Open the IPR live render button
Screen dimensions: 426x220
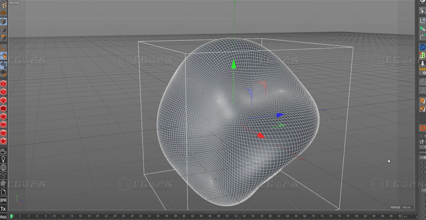tap(3, 200)
